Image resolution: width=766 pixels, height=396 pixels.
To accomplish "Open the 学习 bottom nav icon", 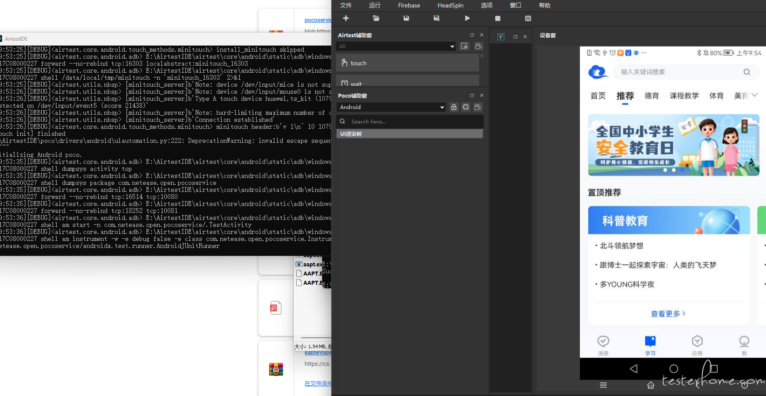I will pyautogui.click(x=650, y=345).
